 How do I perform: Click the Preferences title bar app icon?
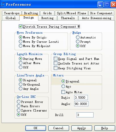click(x=3, y=4)
